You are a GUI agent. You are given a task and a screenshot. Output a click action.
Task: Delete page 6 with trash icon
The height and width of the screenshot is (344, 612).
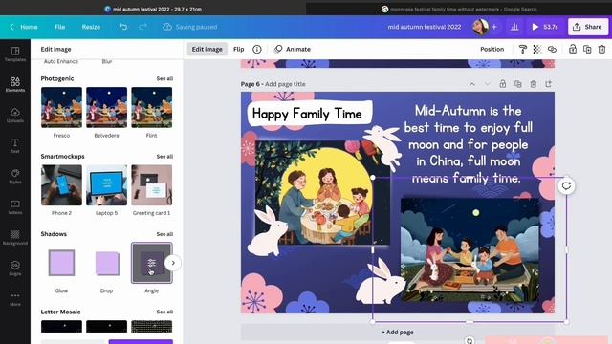(534, 84)
